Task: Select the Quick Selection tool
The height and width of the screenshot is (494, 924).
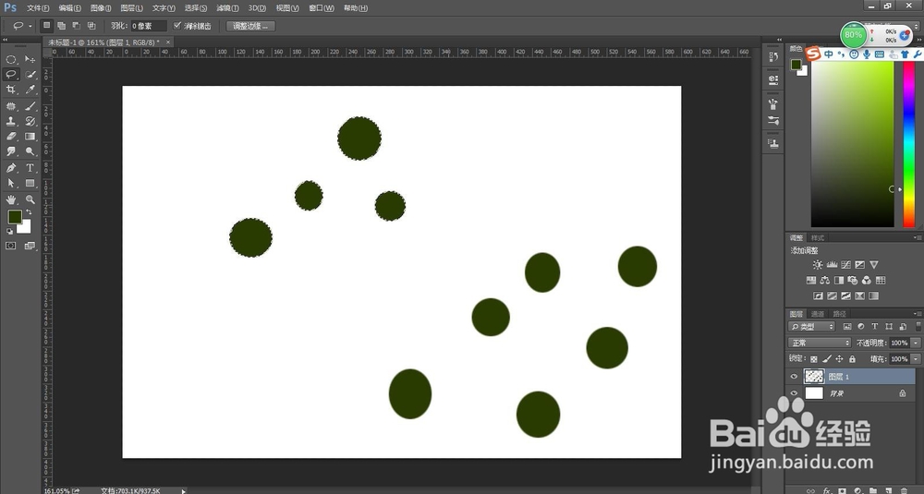Action: (x=30, y=74)
